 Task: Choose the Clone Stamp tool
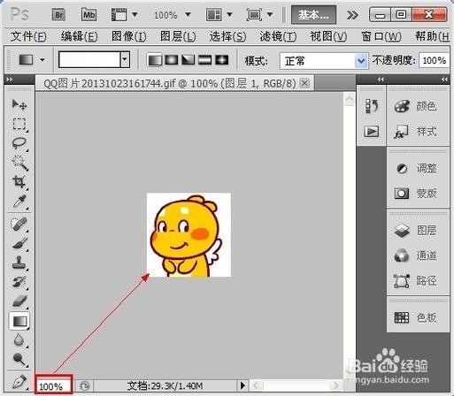coord(19,263)
